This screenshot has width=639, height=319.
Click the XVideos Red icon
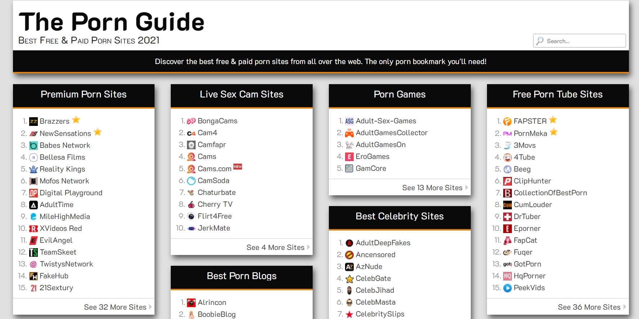click(33, 229)
